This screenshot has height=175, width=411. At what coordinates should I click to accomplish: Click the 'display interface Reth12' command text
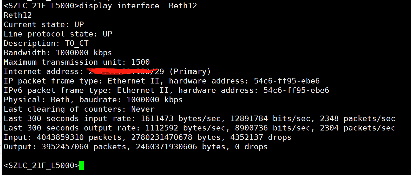point(138,6)
